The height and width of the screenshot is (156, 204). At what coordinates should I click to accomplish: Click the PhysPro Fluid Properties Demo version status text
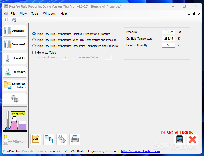pyautogui.click(x=29, y=151)
